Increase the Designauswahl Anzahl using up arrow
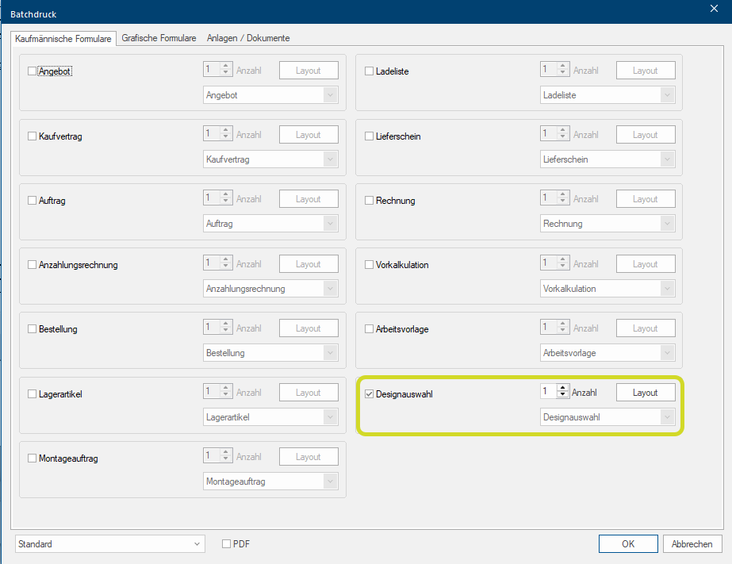Image resolution: width=732 pixels, height=564 pixels. [562, 389]
